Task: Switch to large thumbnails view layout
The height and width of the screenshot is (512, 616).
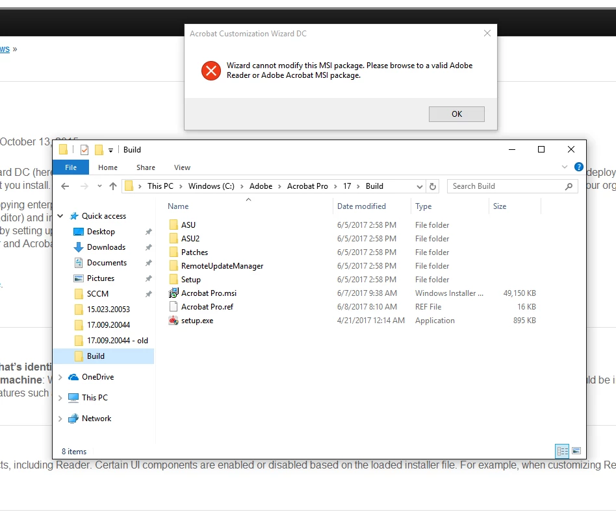Action: (576, 451)
